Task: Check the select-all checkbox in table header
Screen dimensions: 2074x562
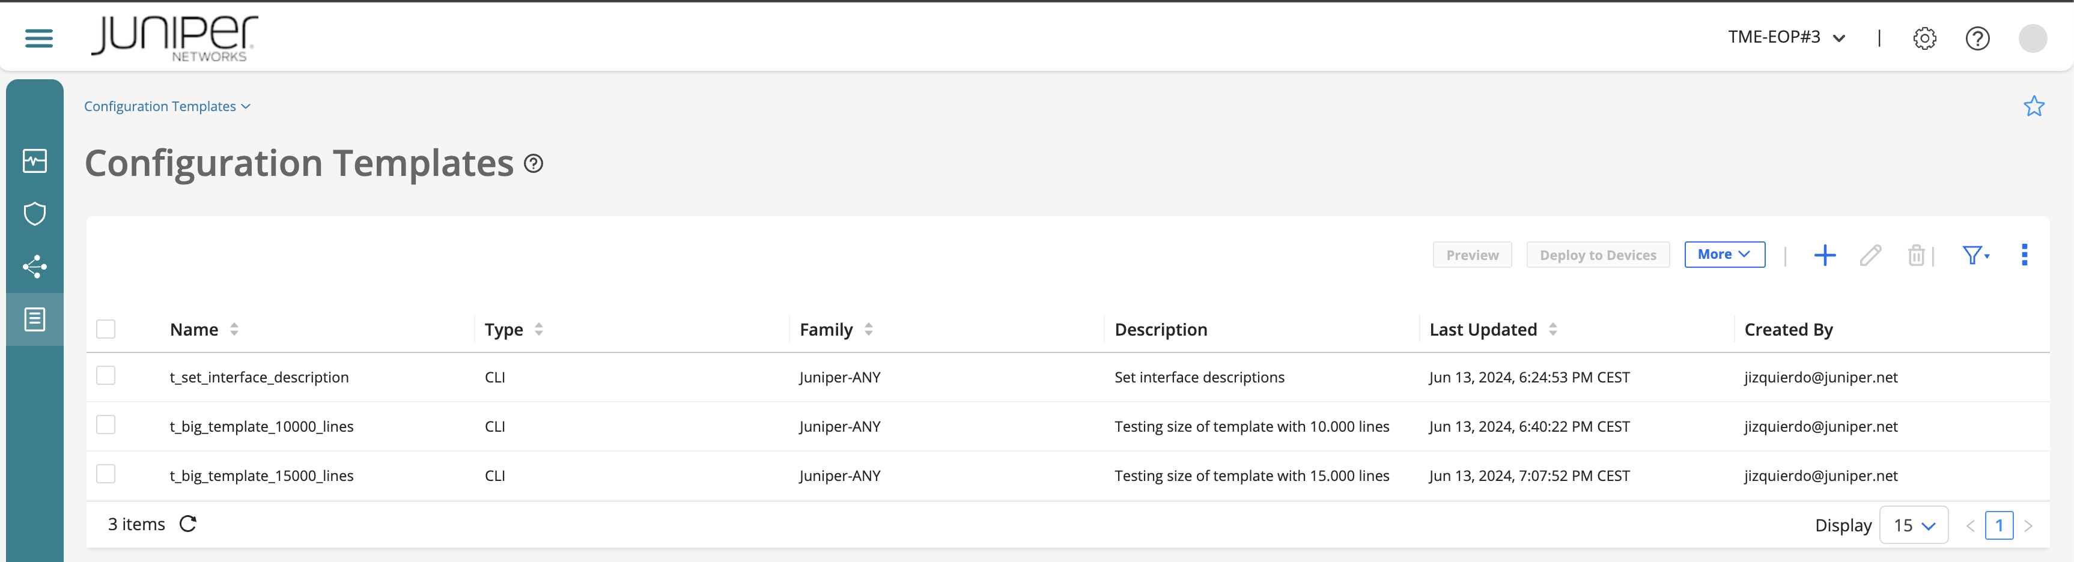Action: 106,328
